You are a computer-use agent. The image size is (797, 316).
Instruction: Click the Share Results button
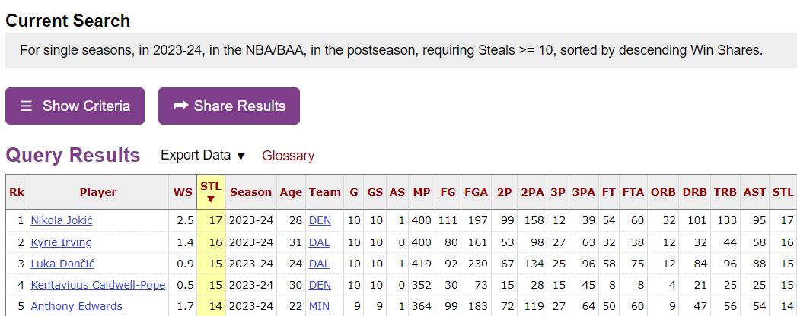click(228, 106)
